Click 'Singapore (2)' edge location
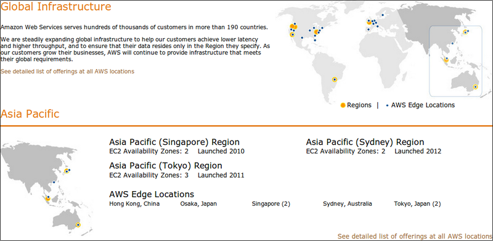 coord(271,204)
